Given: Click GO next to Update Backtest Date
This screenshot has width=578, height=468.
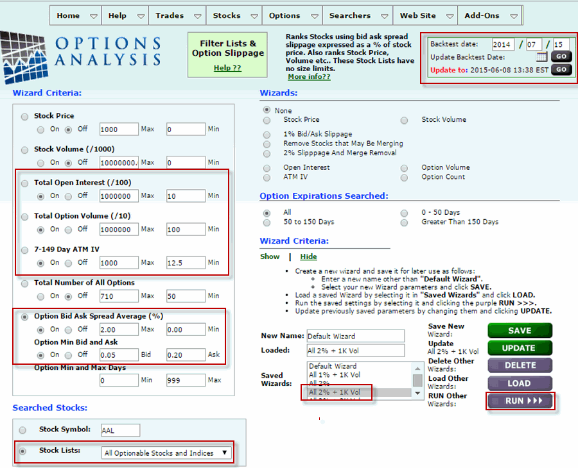Looking at the screenshot, I should click(x=561, y=56).
